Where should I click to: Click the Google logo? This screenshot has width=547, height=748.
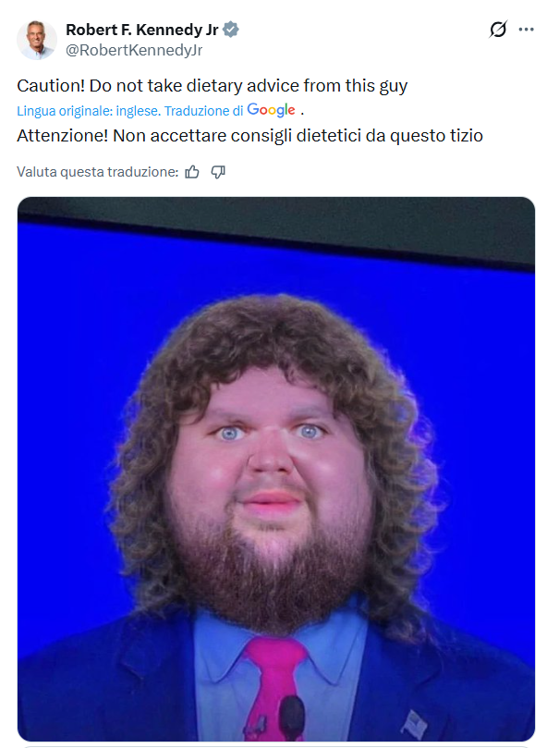pyautogui.click(x=271, y=110)
